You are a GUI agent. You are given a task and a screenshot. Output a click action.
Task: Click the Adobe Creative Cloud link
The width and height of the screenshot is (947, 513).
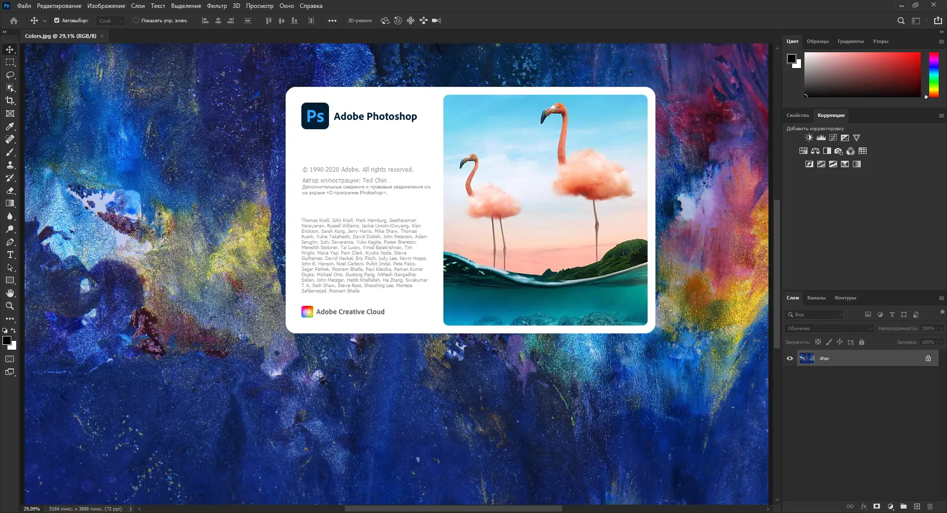point(350,312)
